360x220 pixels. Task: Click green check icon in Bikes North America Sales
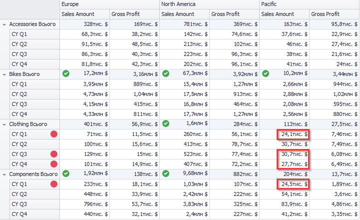[166, 73]
